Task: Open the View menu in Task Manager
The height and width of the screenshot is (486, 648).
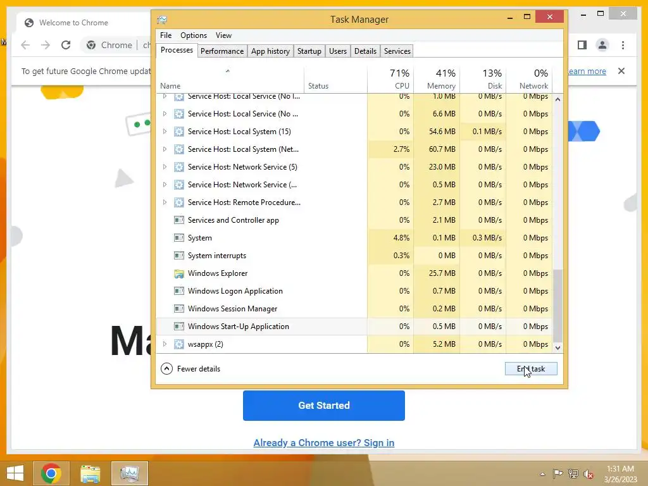Action: (x=223, y=35)
